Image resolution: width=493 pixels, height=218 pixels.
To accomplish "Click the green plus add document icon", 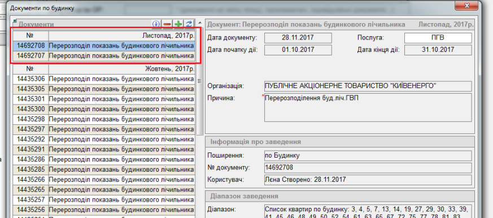I will coord(178,24).
